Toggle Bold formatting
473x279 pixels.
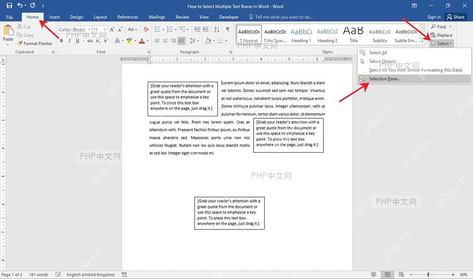tap(61, 41)
